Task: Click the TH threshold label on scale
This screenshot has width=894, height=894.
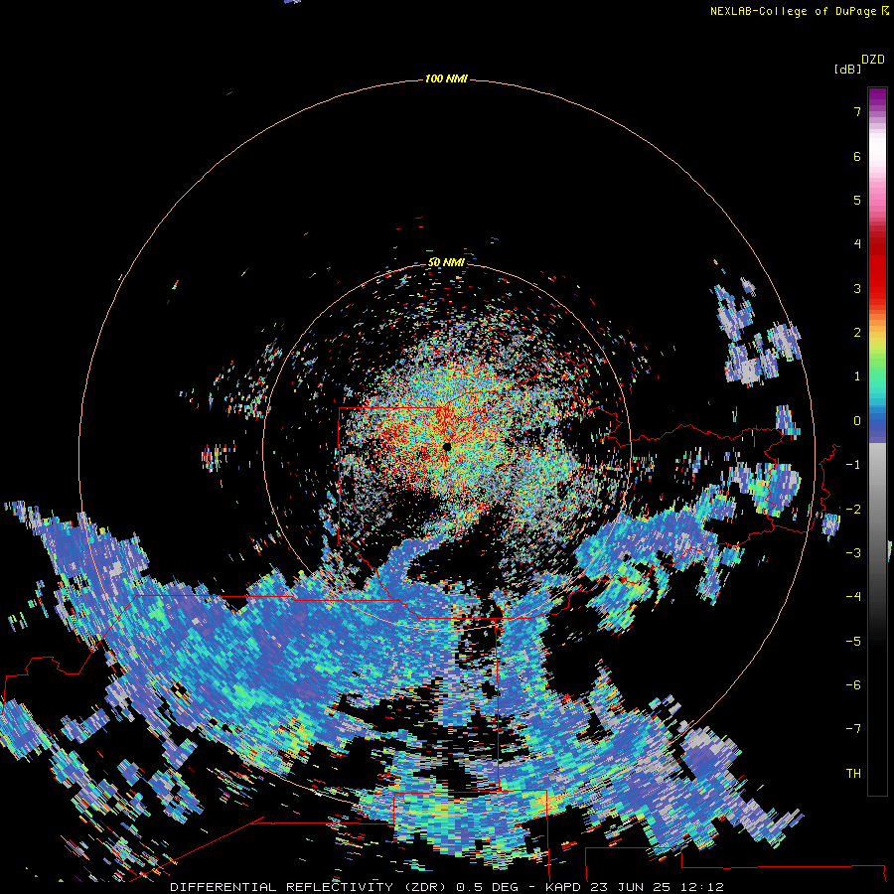Action: point(853,774)
